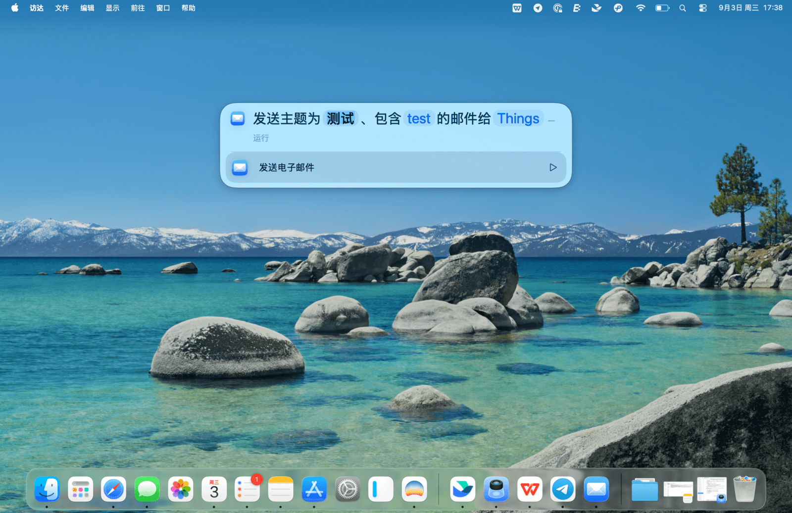Change the Things recipient token

(518, 119)
